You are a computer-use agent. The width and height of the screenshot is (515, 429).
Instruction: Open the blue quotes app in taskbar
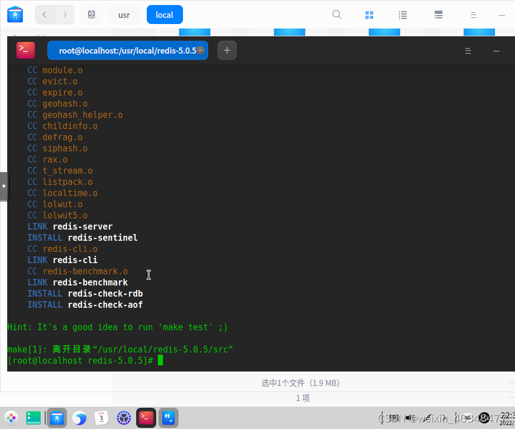click(169, 418)
